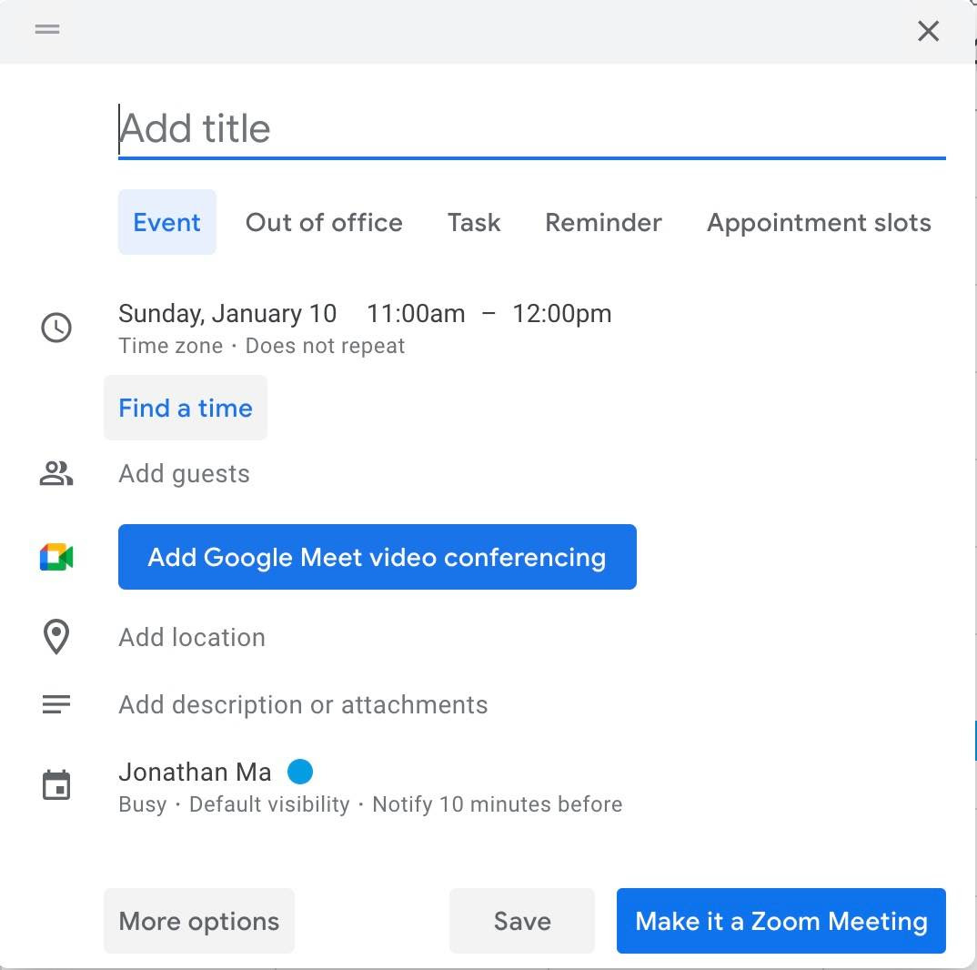Open the Does not repeat option
Viewport: 977px width, 970px height.
[325, 346]
